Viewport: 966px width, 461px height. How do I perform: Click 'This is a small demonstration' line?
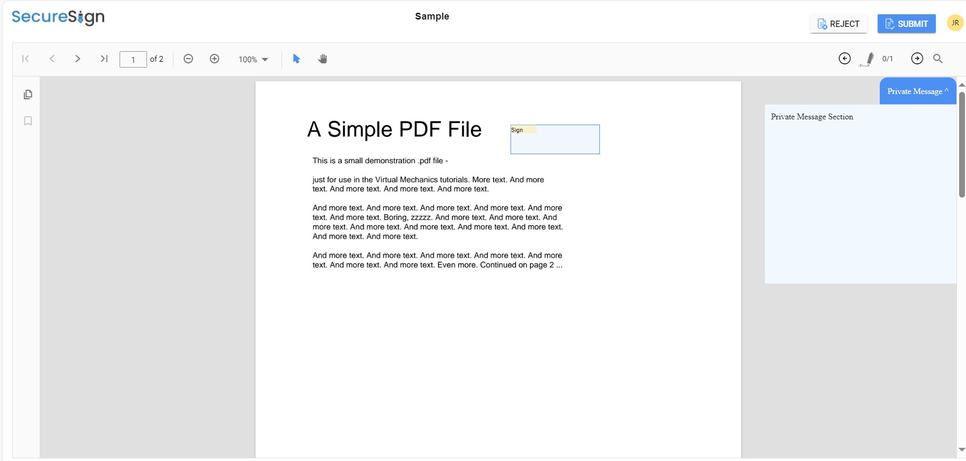[x=380, y=161]
